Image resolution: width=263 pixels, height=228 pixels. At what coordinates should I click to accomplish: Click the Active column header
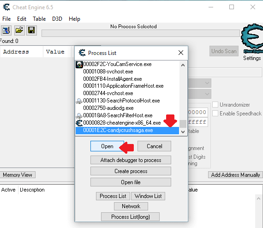click(8, 190)
